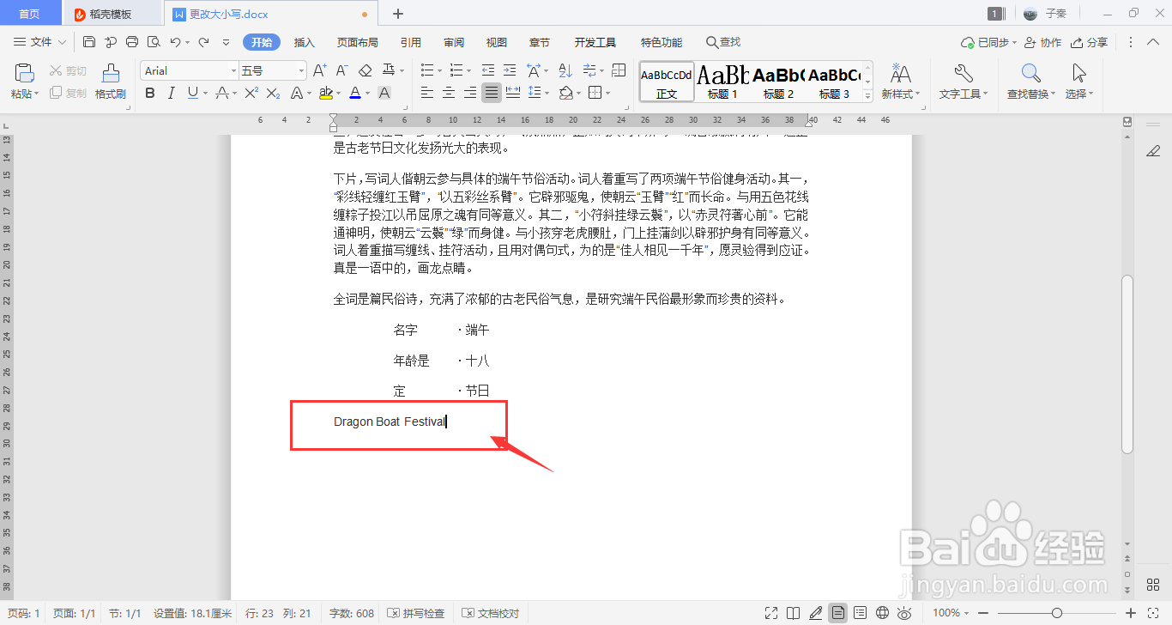Click the 分享 share button
1172x625 pixels.
point(1090,42)
